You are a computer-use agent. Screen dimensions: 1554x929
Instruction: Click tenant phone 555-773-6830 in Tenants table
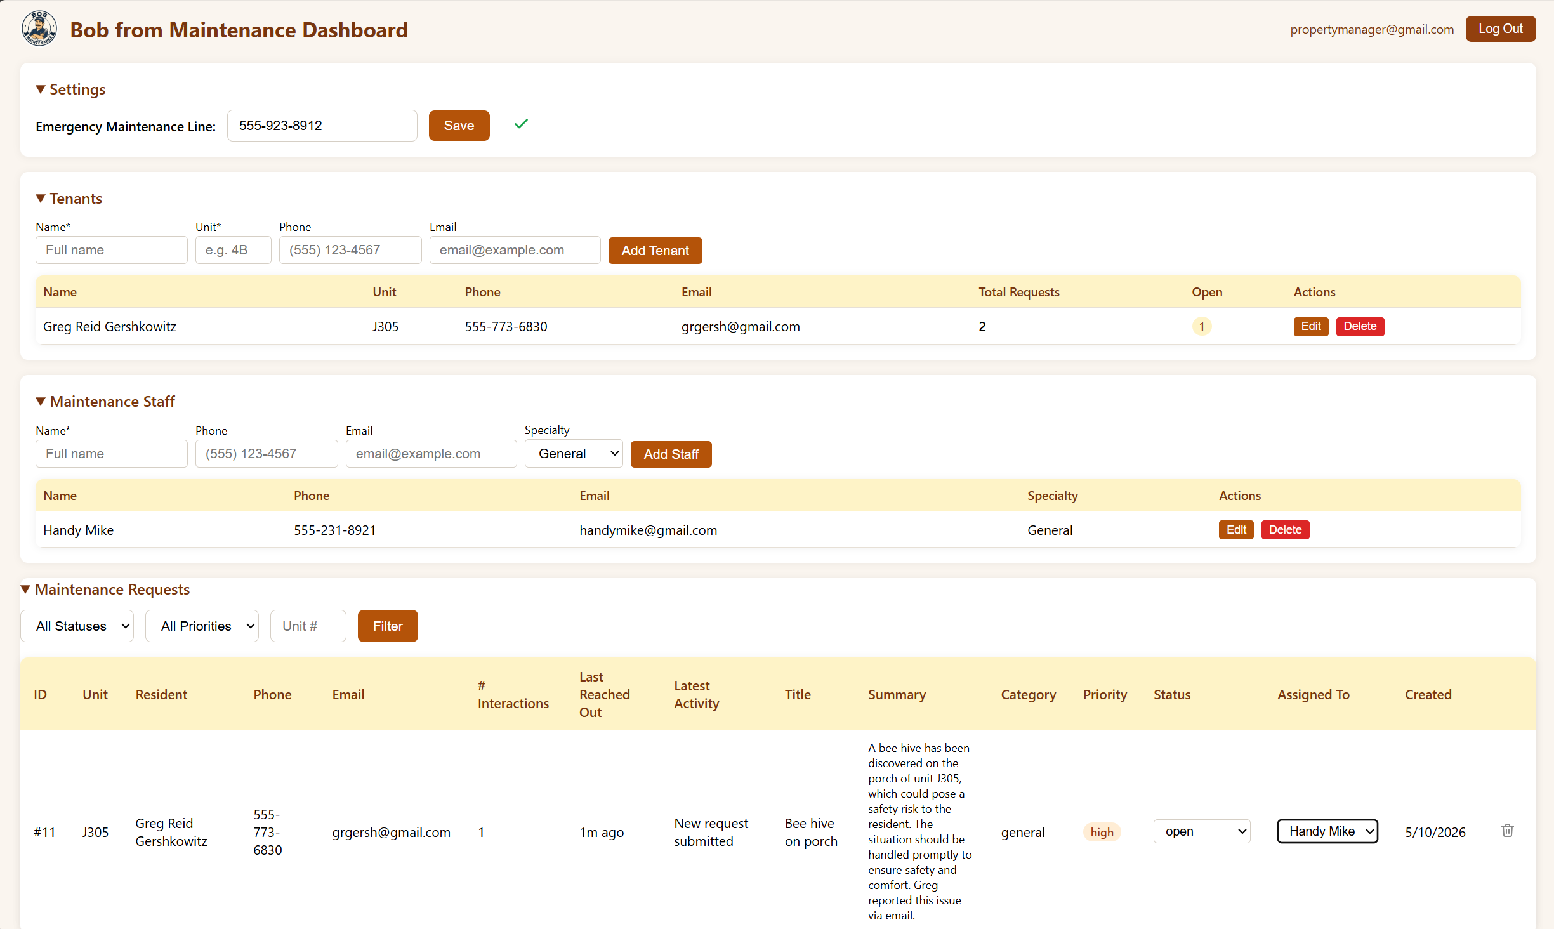point(506,326)
